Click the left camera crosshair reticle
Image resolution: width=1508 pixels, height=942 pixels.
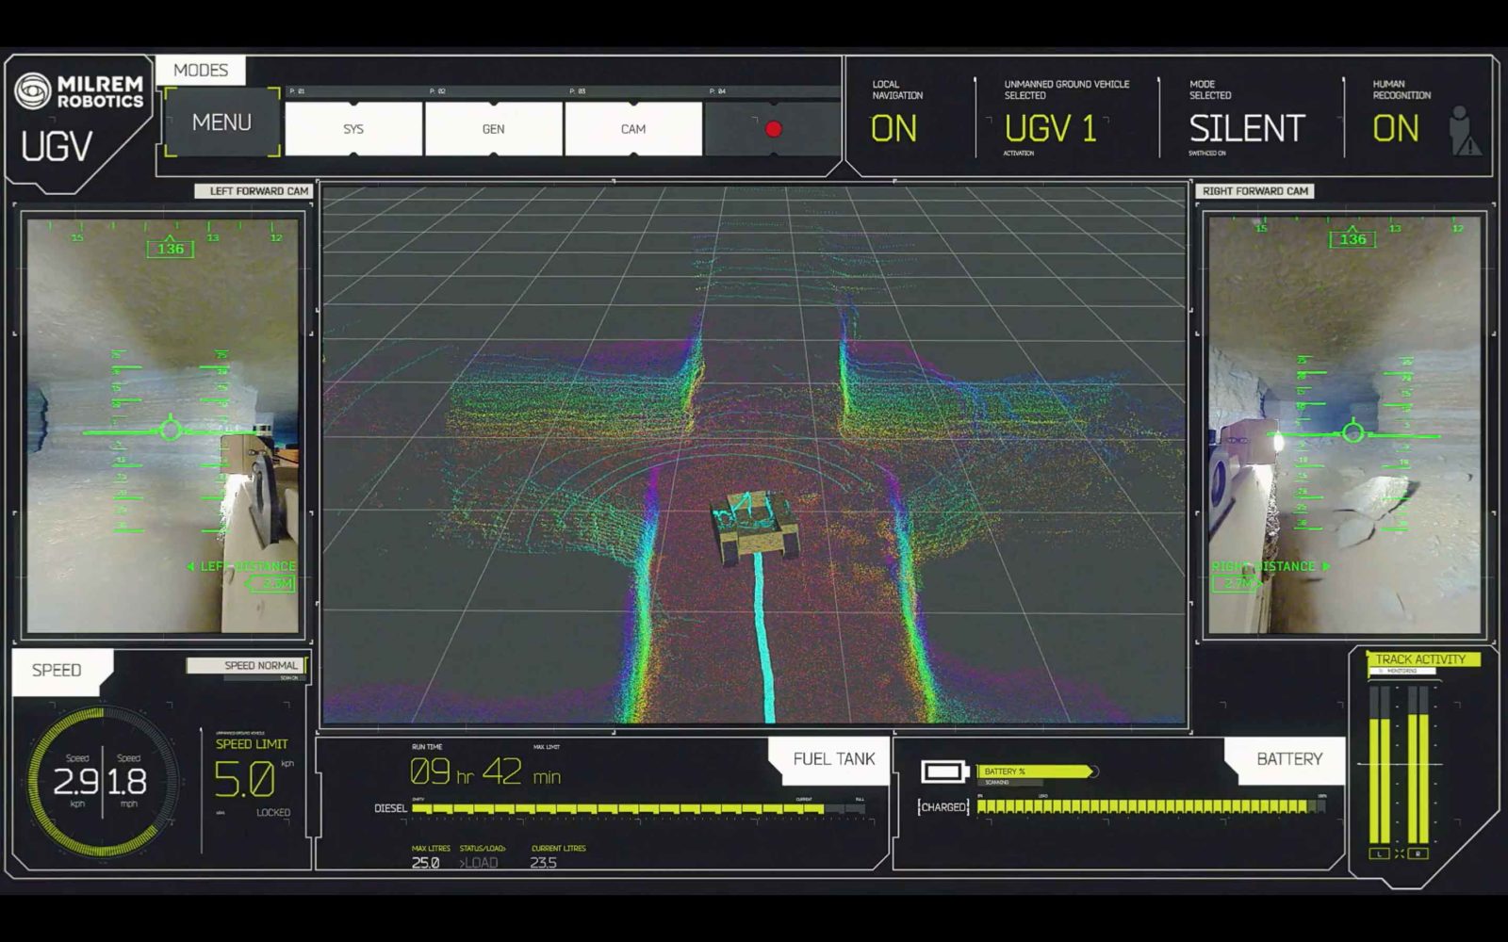point(170,430)
